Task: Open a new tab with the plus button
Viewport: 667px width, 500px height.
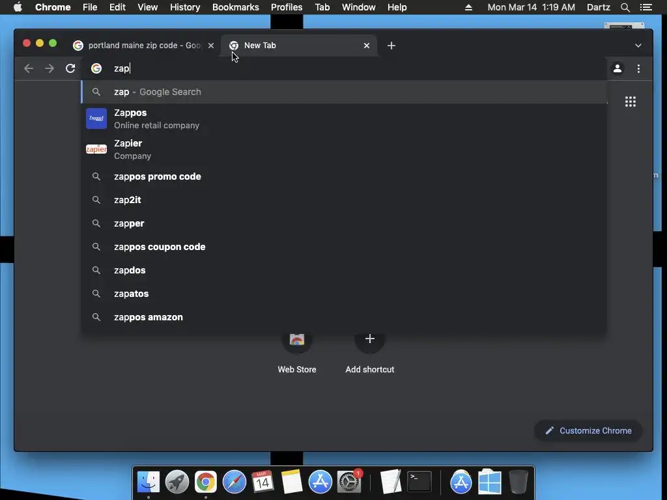Action: pos(391,46)
